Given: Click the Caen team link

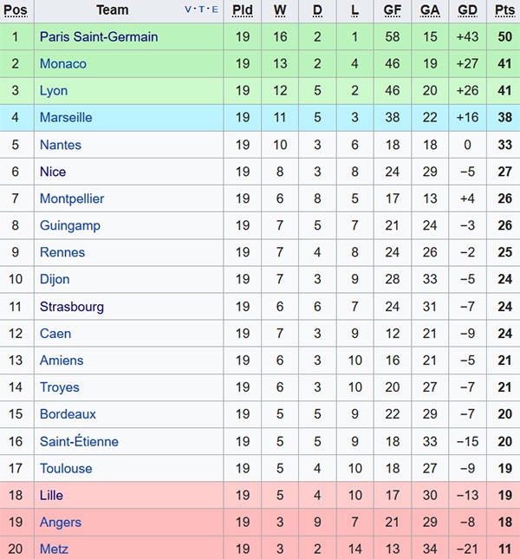Looking at the screenshot, I should point(55,334).
